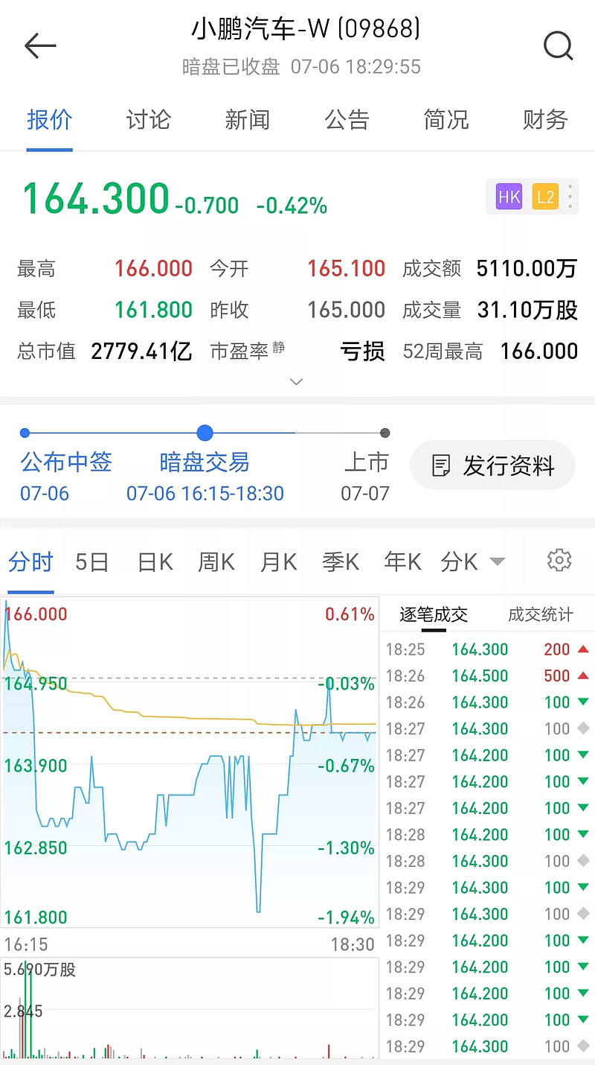Tap the 18:25 trade row with 200
This screenshot has height=1065, width=595.
[488, 649]
